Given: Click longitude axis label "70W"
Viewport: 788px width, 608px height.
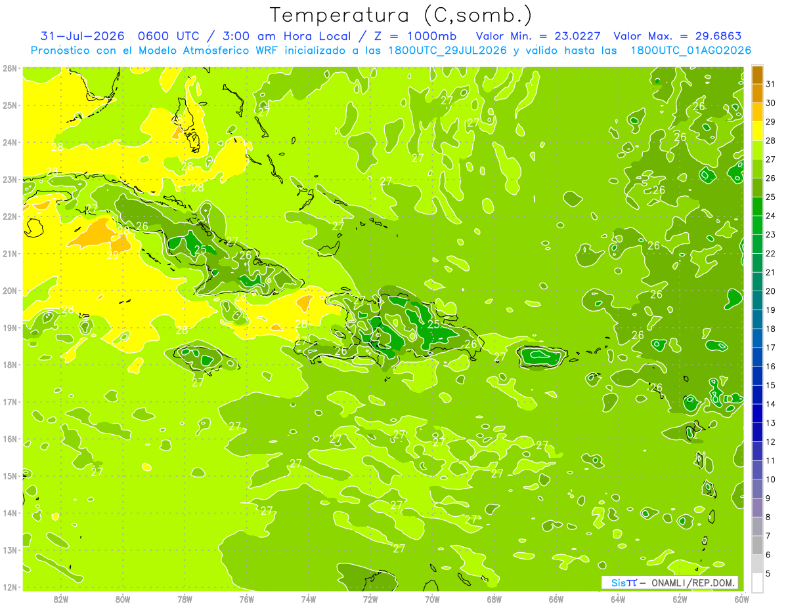Looking at the screenshot, I should 432,599.
